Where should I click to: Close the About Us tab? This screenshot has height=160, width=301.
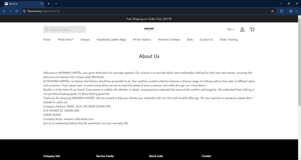point(42,4)
